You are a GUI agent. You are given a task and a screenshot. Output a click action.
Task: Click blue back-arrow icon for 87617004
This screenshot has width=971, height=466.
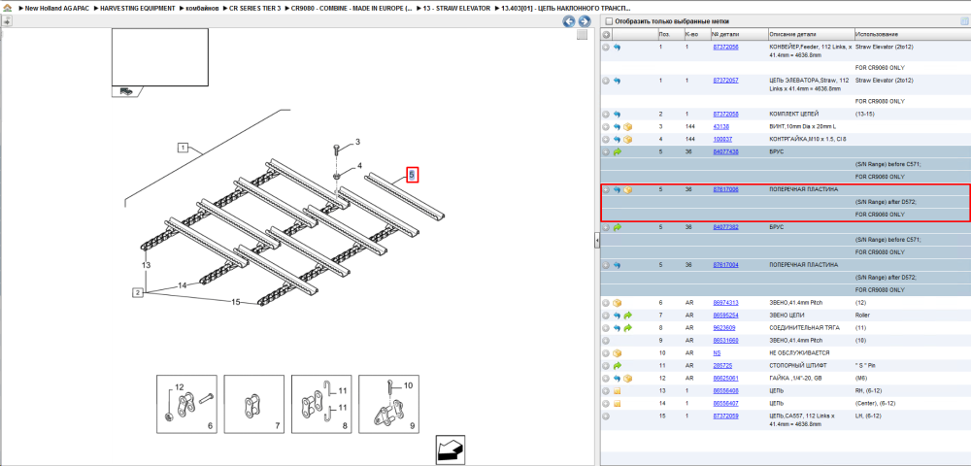(x=617, y=265)
